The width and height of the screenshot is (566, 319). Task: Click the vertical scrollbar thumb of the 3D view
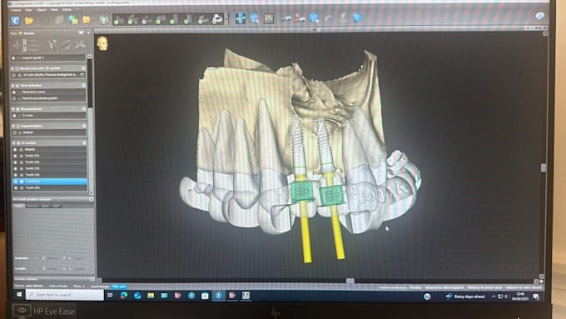pos(543,167)
